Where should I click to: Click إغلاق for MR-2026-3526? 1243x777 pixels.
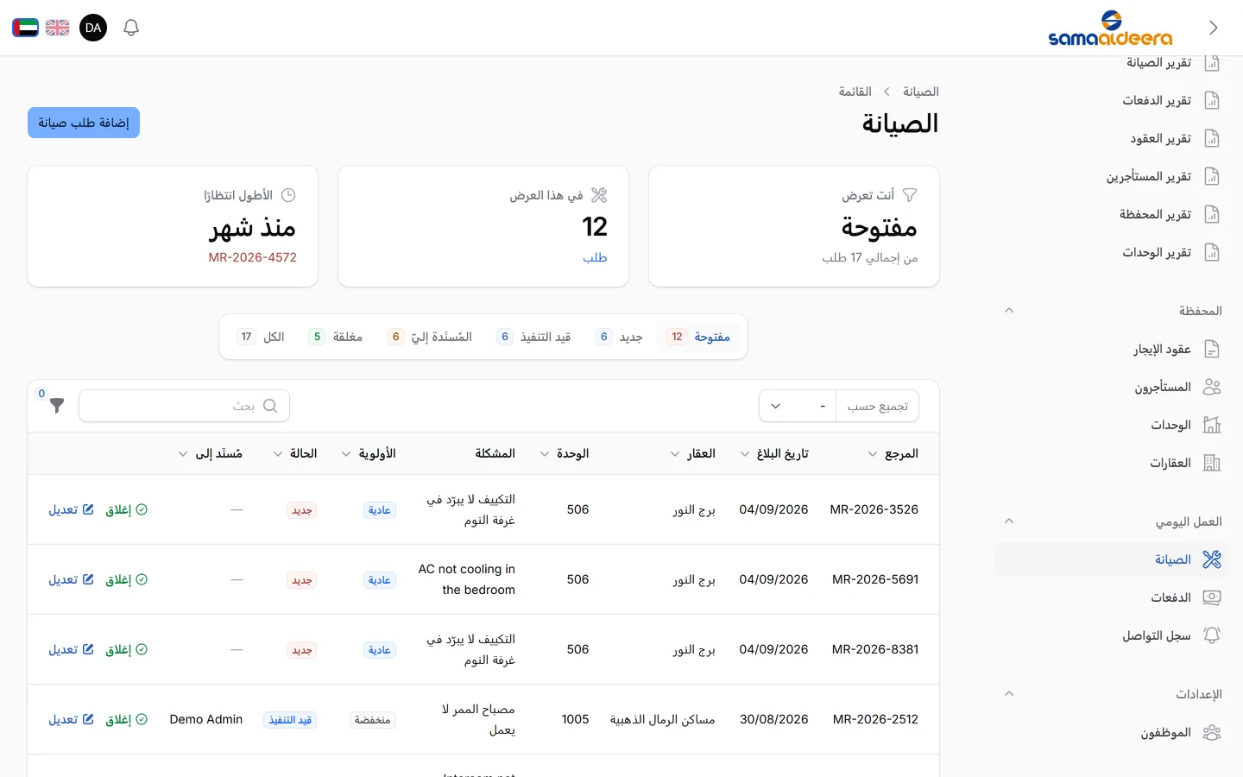pyautogui.click(x=126, y=510)
